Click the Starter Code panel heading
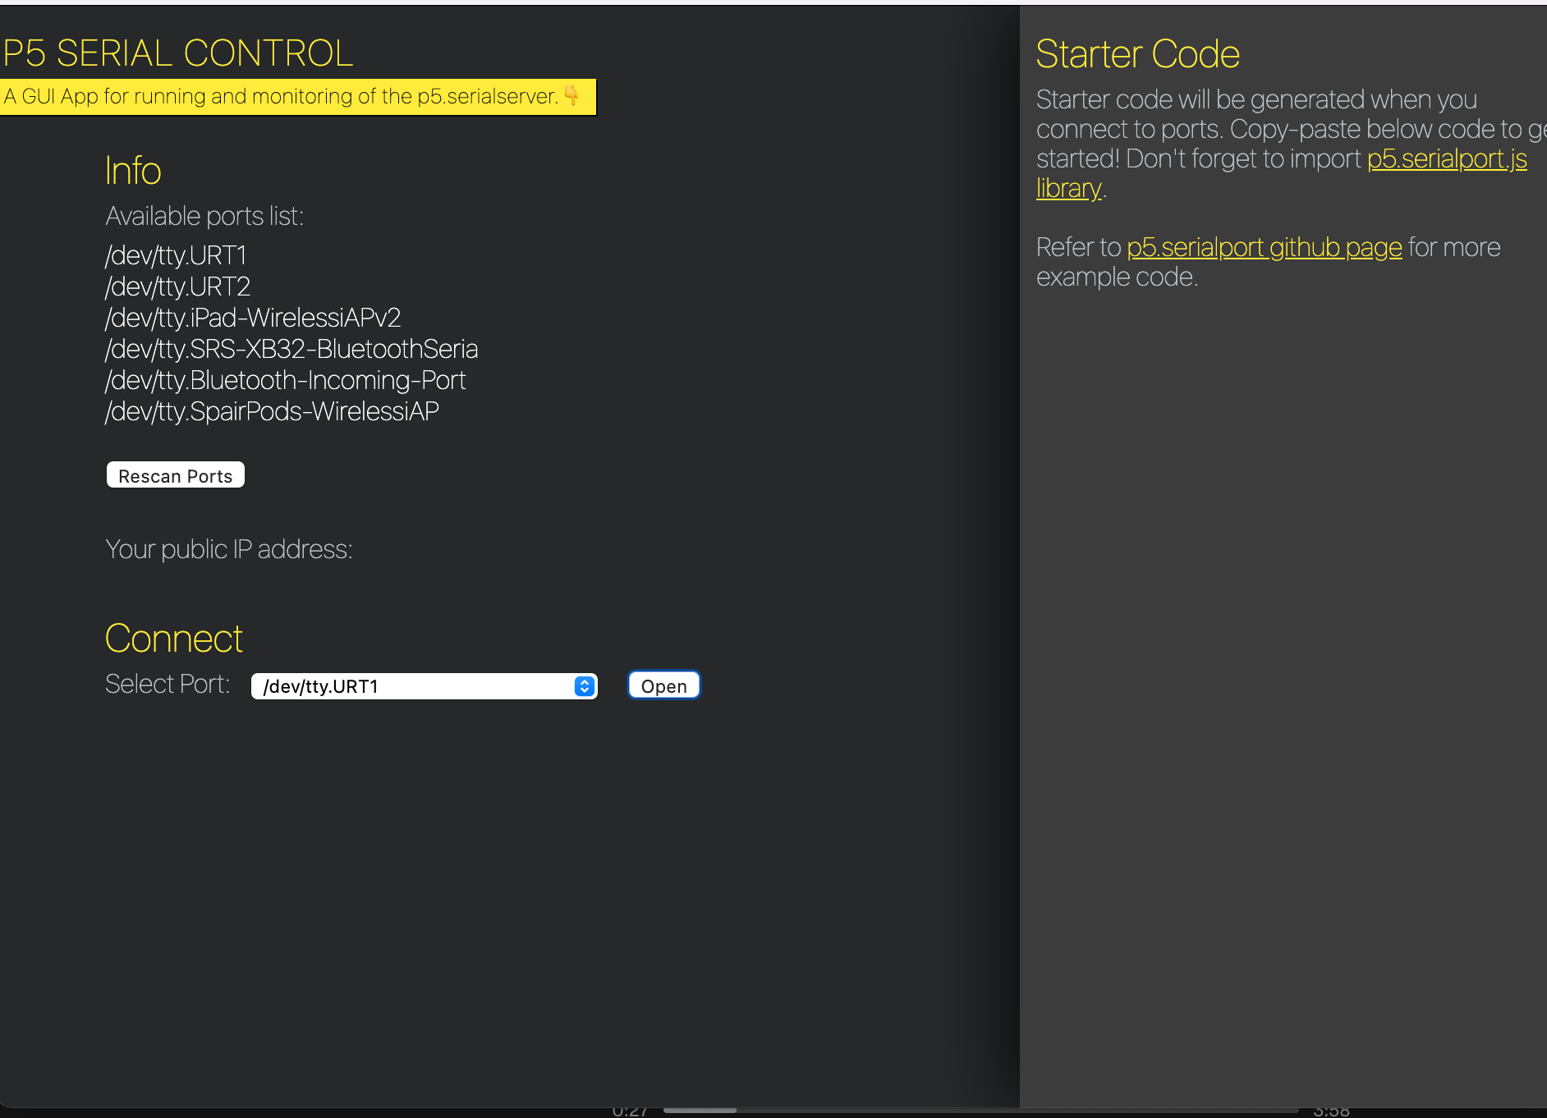 pos(1138,53)
